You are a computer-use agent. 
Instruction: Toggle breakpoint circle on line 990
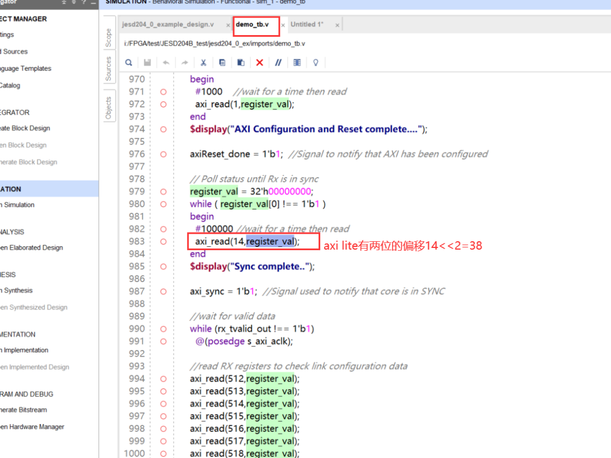163,329
